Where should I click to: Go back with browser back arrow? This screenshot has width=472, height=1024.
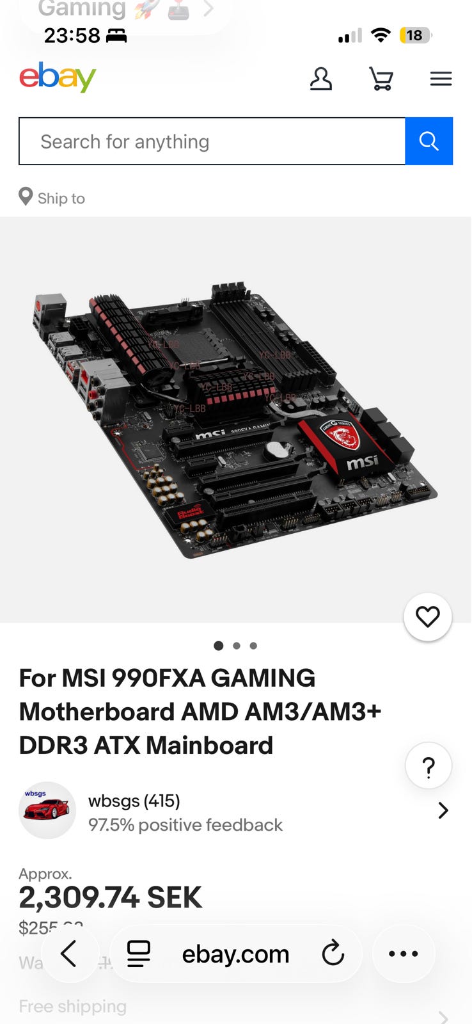point(69,954)
